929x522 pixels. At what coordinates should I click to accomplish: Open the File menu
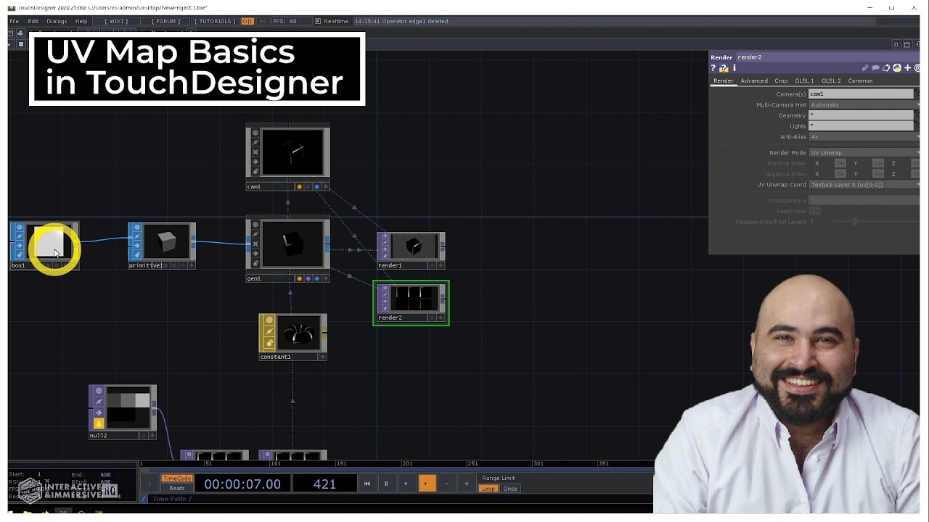pos(15,21)
